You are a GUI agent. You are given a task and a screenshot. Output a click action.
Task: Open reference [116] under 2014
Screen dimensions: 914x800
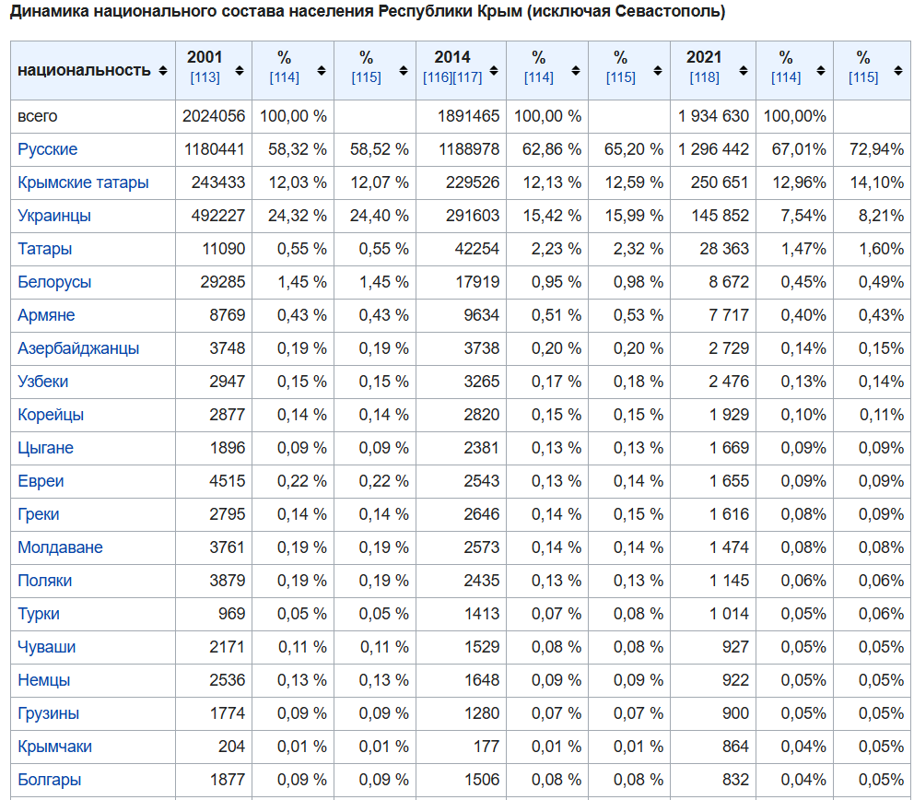click(x=438, y=77)
